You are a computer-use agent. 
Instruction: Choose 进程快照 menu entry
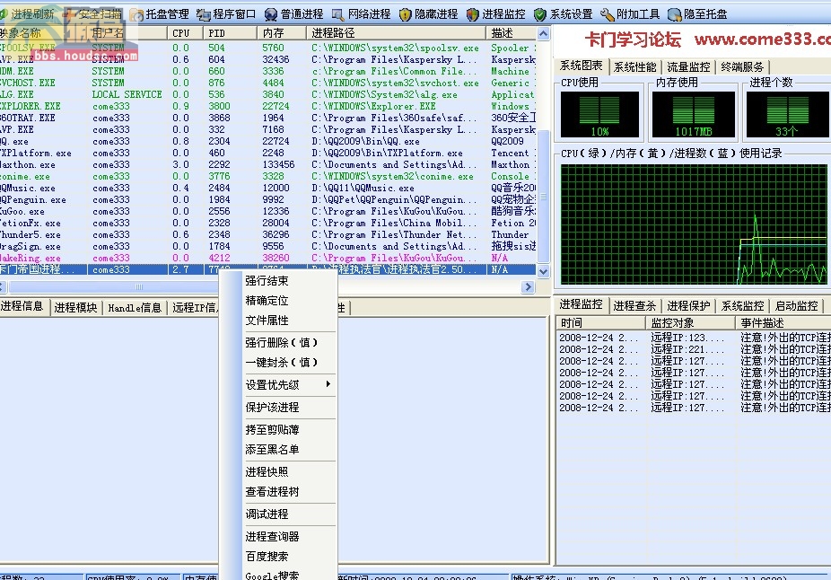(267, 472)
